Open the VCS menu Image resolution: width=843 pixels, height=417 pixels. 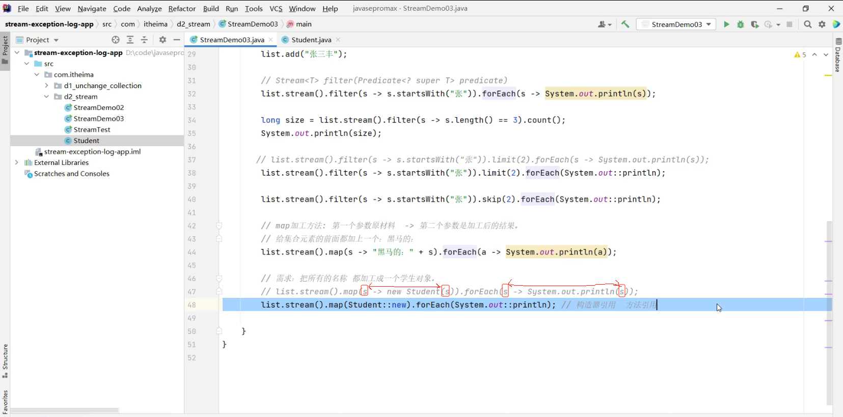pyautogui.click(x=276, y=9)
